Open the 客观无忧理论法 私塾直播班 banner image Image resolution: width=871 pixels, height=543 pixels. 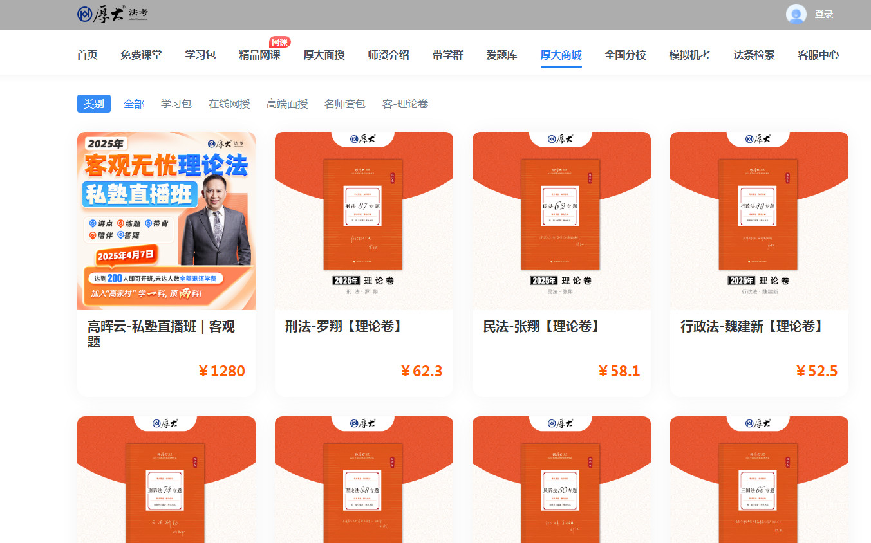166,221
